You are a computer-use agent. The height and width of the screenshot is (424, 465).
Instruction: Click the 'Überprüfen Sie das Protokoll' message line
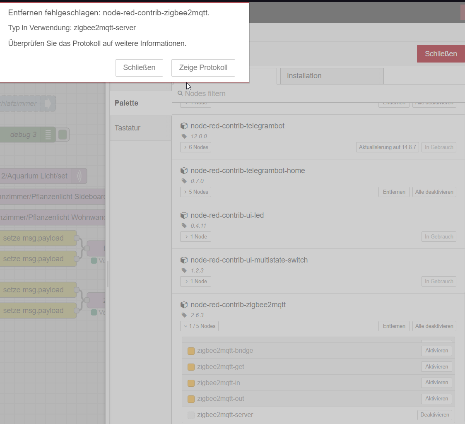[97, 43]
